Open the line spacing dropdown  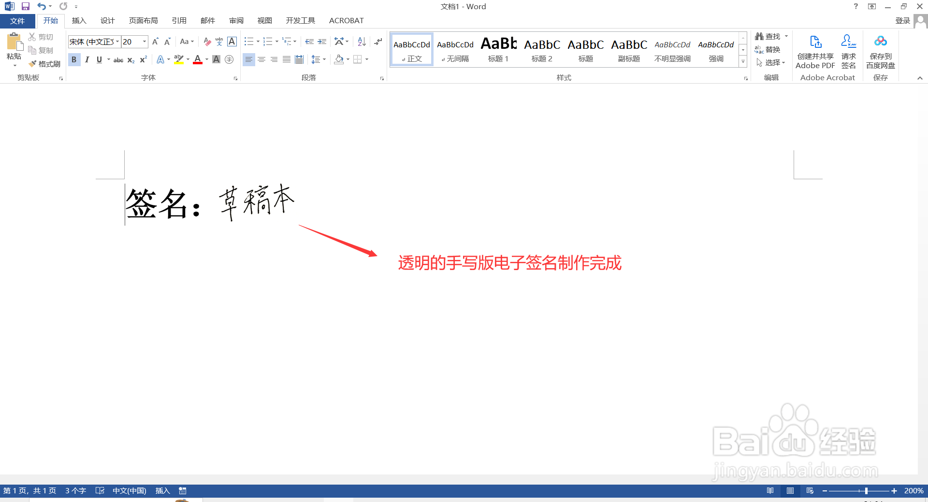(x=323, y=59)
